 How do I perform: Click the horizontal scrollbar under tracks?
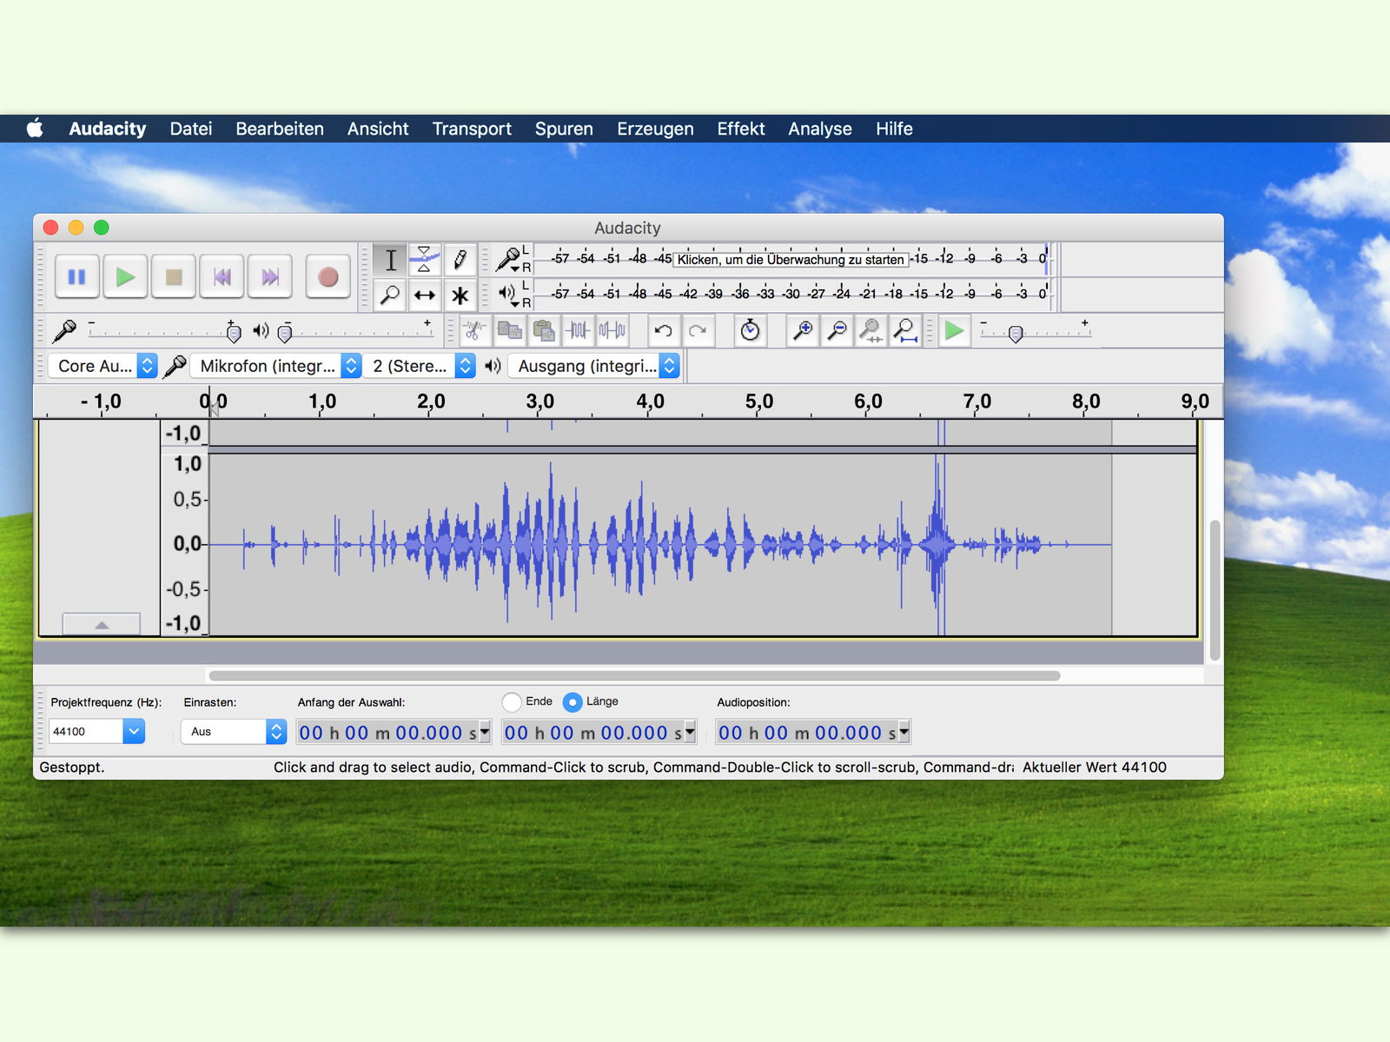click(x=634, y=675)
